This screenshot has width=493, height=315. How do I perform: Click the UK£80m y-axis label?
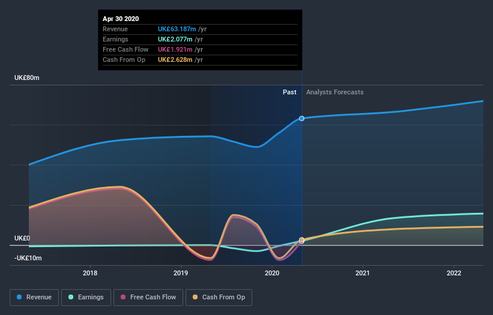pyautogui.click(x=27, y=78)
